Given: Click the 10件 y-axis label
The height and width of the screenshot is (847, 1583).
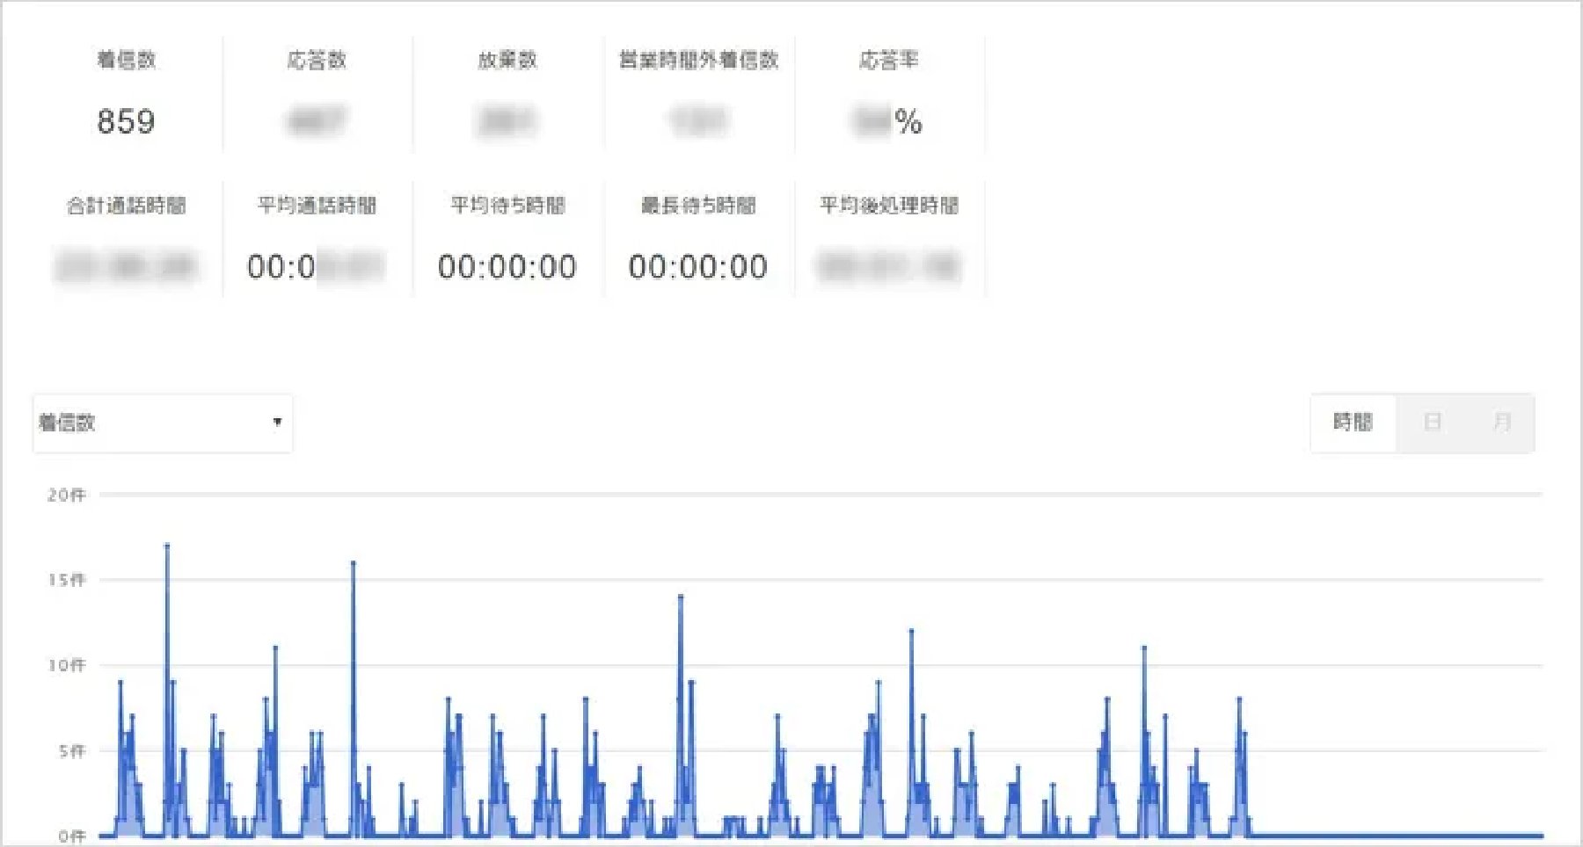Looking at the screenshot, I should coord(67,665).
